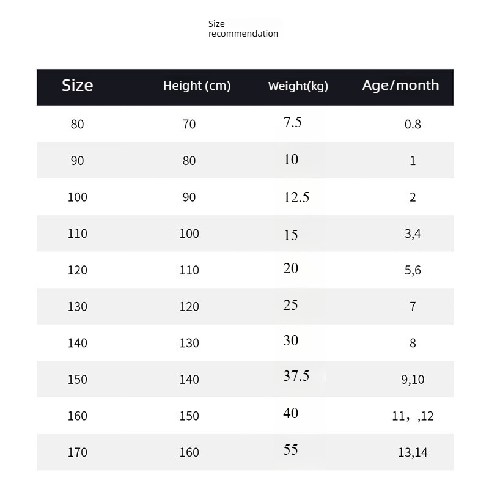The height and width of the screenshot is (489, 489).
Task: Click the weight 55 cell
Action: click(291, 450)
